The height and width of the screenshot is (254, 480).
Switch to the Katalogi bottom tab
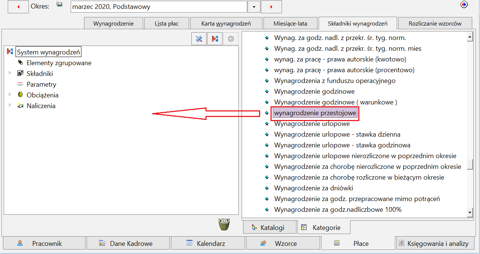tap(270, 227)
